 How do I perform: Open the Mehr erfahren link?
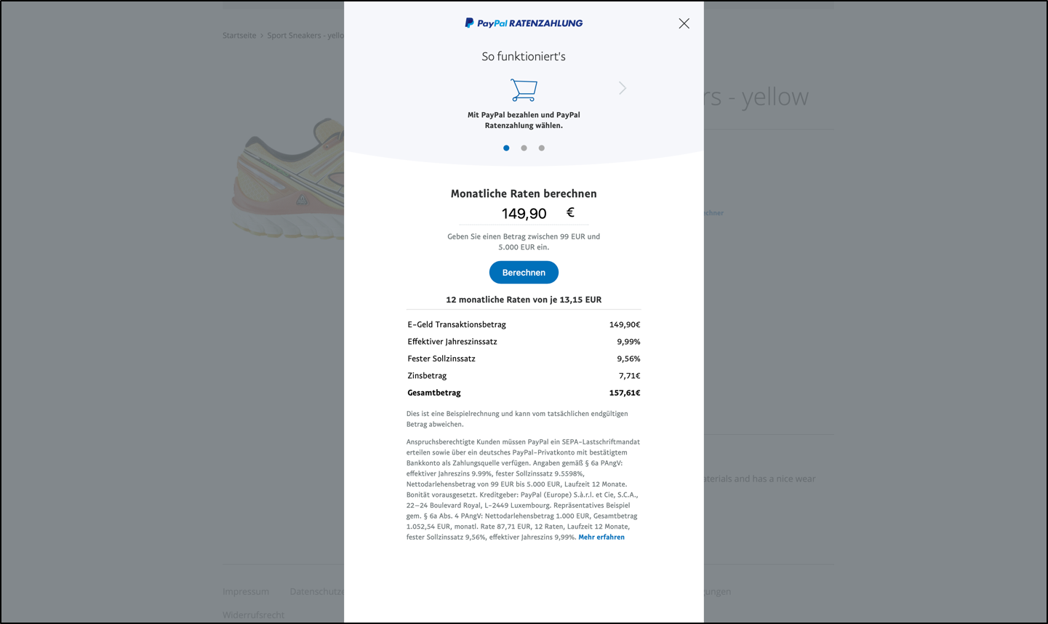coord(601,537)
